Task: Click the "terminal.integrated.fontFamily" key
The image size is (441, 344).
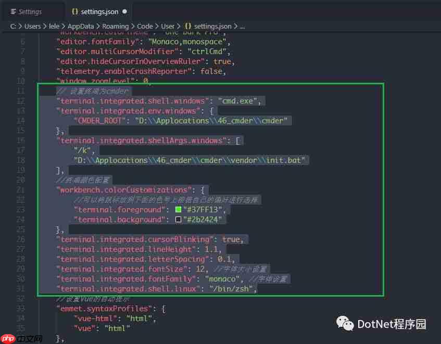Action: click(x=127, y=279)
